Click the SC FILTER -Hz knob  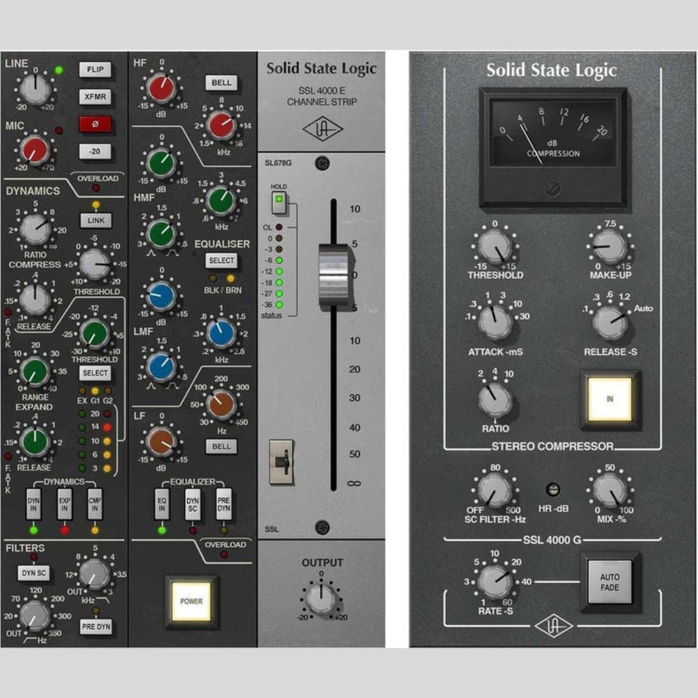coord(494,490)
